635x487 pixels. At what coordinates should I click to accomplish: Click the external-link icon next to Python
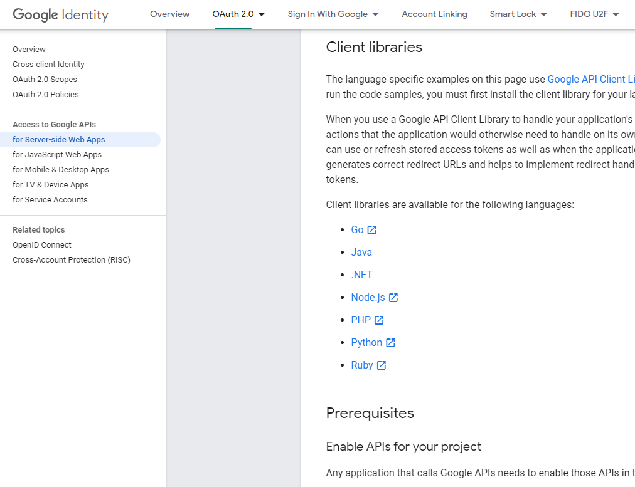[390, 343]
